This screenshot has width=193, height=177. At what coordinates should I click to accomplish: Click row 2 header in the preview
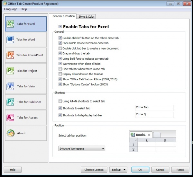(133, 149)
